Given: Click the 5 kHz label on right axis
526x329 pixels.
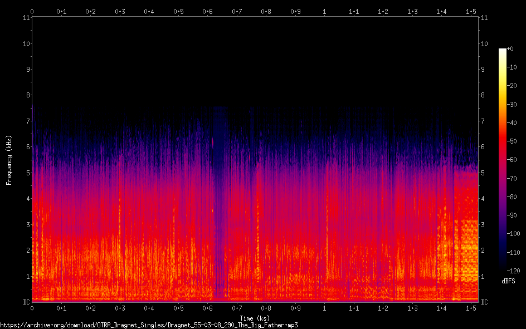Looking at the screenshot, I should (484, 173).
